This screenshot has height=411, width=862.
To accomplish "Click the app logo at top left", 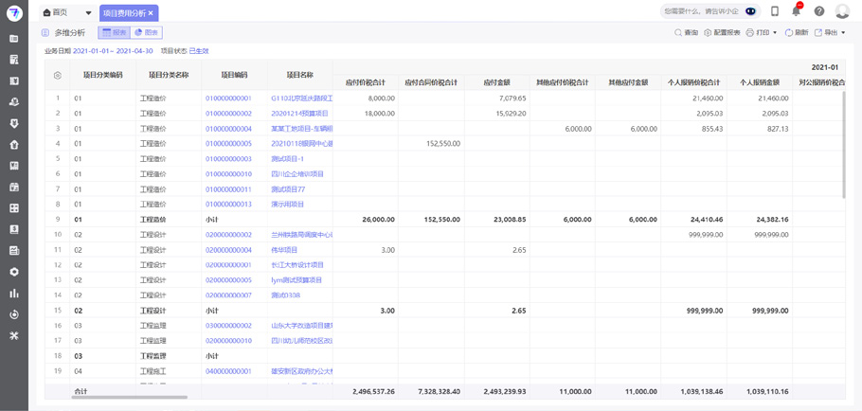I will click(14, 13).
